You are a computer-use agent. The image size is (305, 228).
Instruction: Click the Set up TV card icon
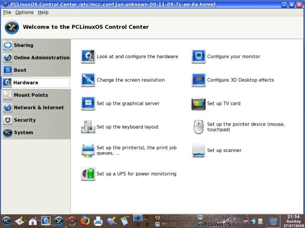point(198,103)
